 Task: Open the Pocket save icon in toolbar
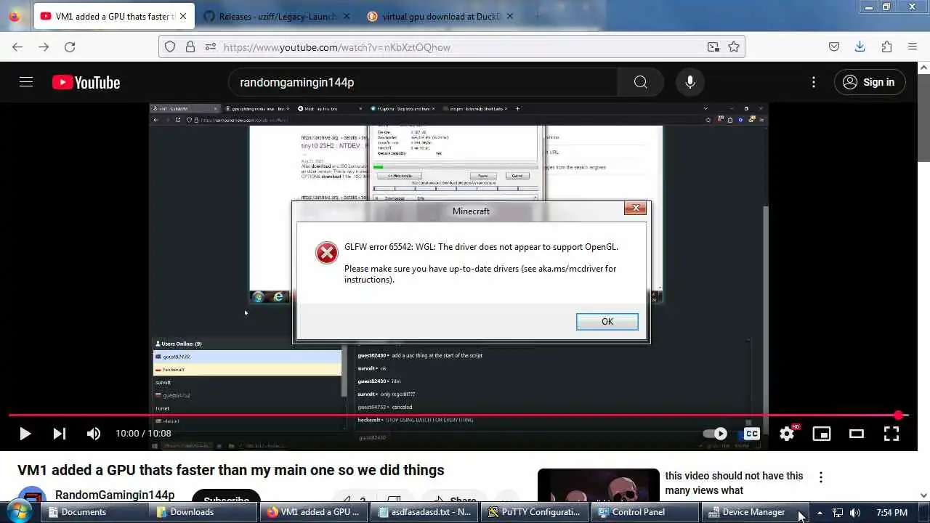834,47
